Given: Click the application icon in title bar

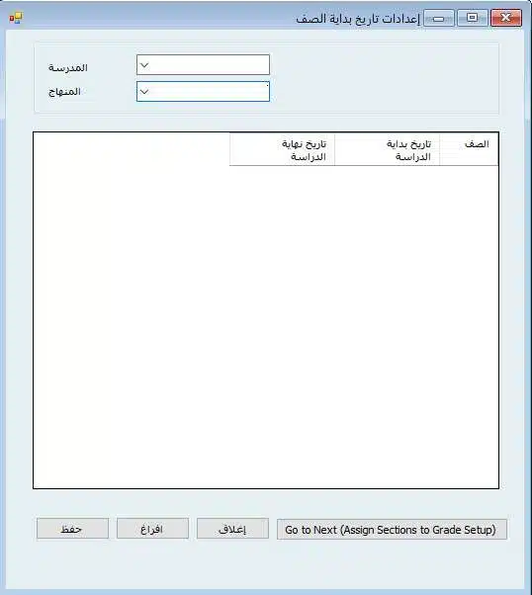Looking at the screenshot, I should 17,18.
